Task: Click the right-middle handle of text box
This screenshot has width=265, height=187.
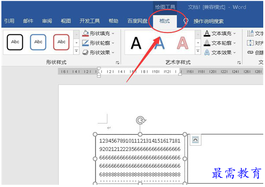Action: pos(185,159)
